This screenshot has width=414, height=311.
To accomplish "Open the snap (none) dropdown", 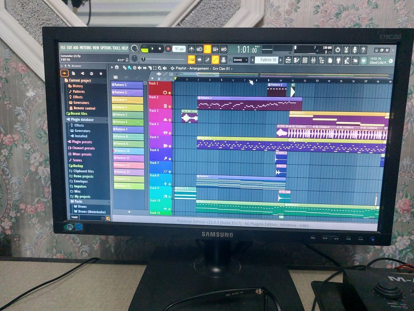I will 240,60.
